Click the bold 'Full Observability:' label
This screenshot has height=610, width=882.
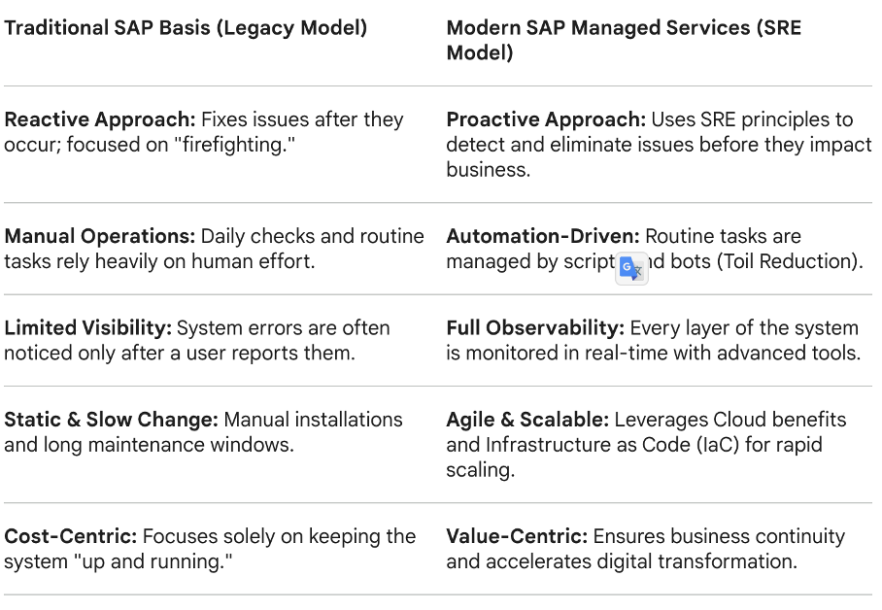535,327
